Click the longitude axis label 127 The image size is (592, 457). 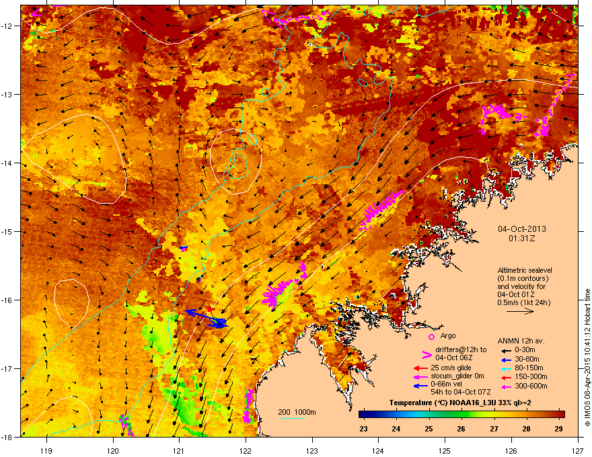(x=578, y=450)
